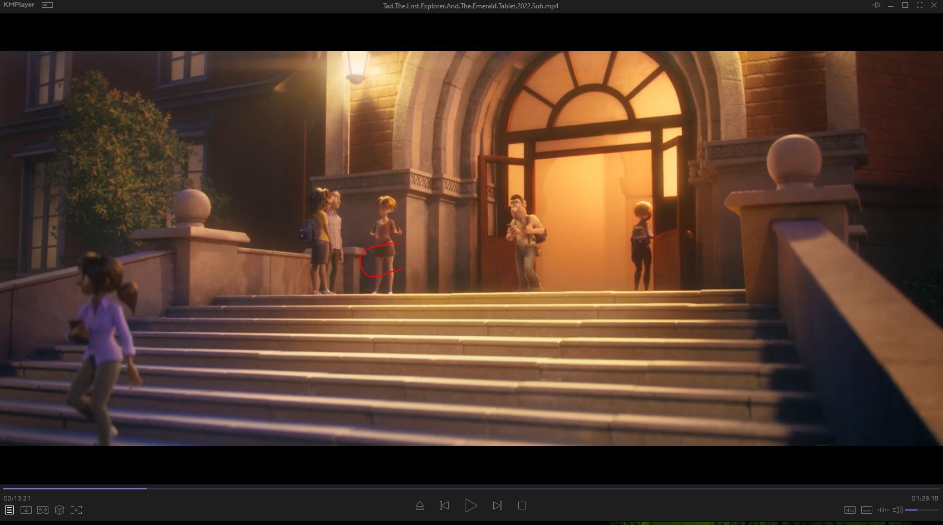Viewport: 943px width, 525px height.
Task: Stop playback with the square button
Action: (x=522, y=506)
